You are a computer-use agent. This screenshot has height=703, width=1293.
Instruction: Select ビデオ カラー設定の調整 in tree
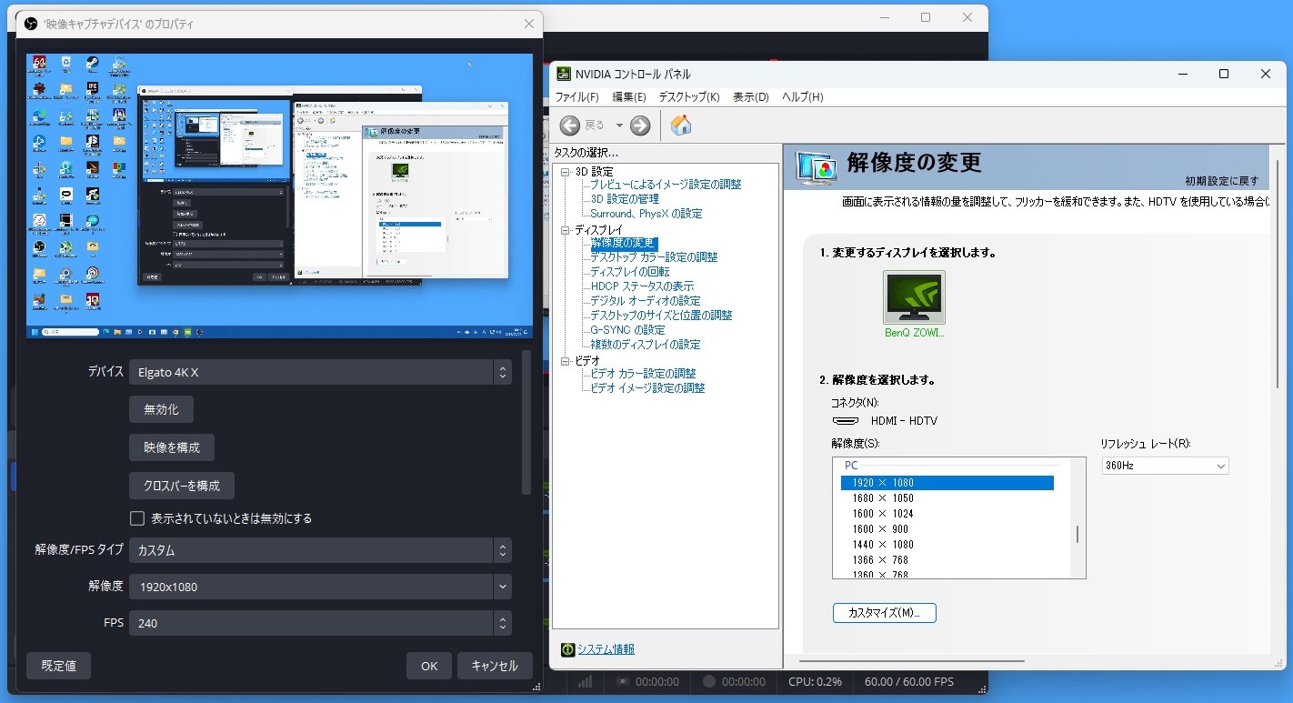643,374
